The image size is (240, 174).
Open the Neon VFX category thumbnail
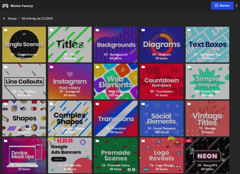click(x=207, y=155)
